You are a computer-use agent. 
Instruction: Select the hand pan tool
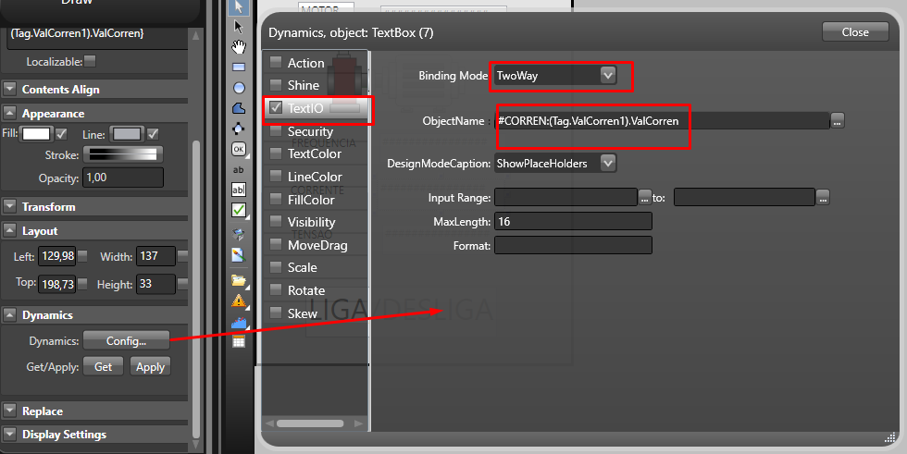tap(239, 47)
